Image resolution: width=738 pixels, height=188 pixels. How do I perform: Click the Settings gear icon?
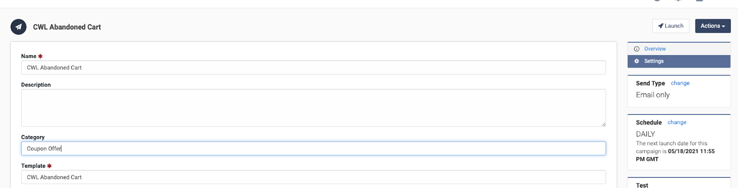[x=637, y=61]
